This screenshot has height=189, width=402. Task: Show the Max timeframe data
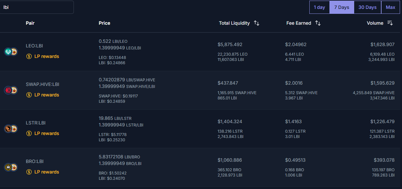coord(390,7)
